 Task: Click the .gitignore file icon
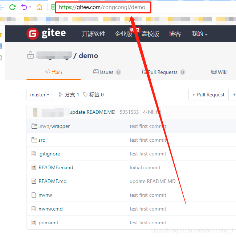[34, 154]
